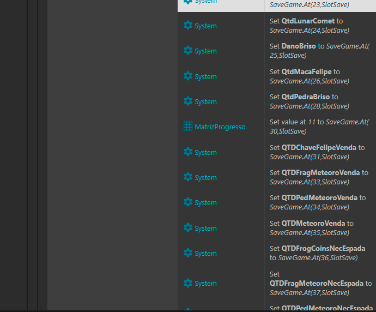Click the System gear icon beside QtdMacaFelipe action
Viewport: 376px width, 312px height.
click(x=188, y=76)
